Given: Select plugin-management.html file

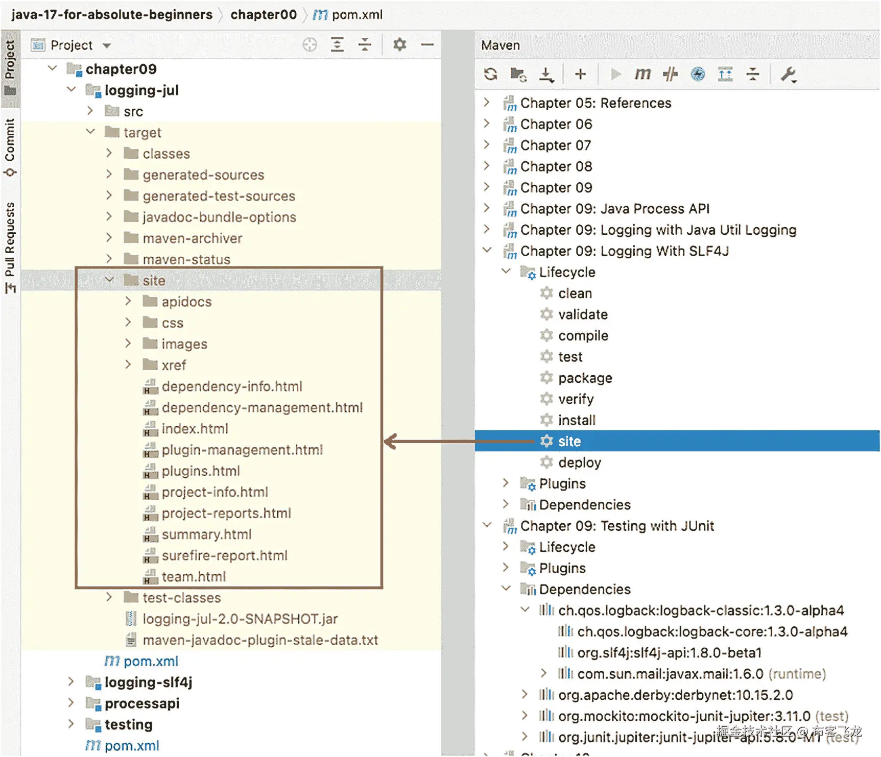Looking at the screenshot, I should point(242,450).
